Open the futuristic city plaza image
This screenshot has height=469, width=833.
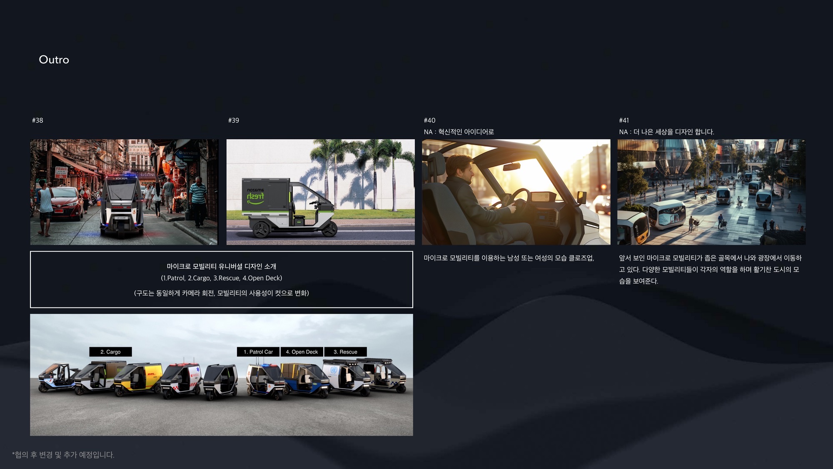[711, 192]
